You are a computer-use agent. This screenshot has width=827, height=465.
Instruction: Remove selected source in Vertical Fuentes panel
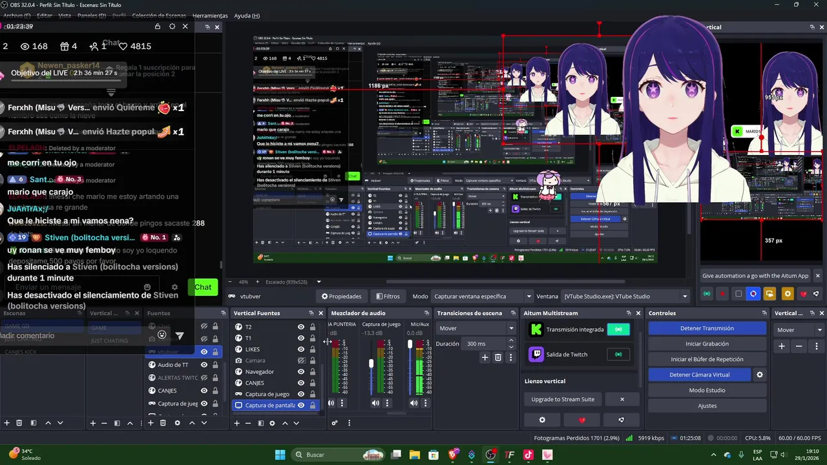(x=249, y=423)
